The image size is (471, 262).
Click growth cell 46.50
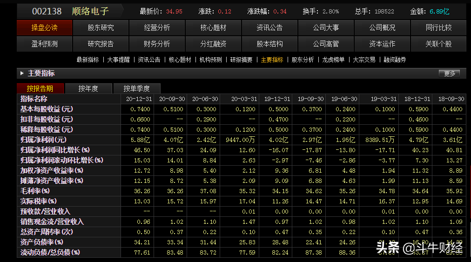pos(142,150)
